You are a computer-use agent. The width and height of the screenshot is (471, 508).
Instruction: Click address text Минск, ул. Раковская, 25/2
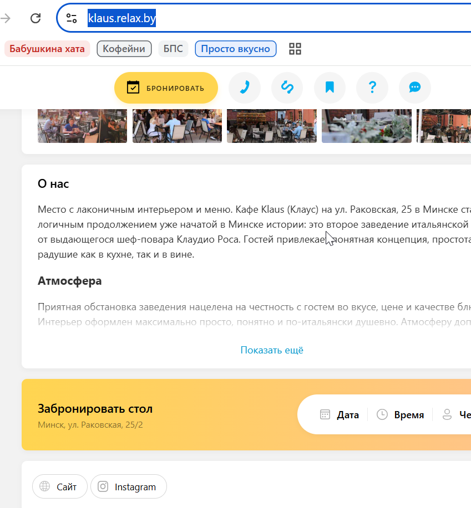coord(90,425)
